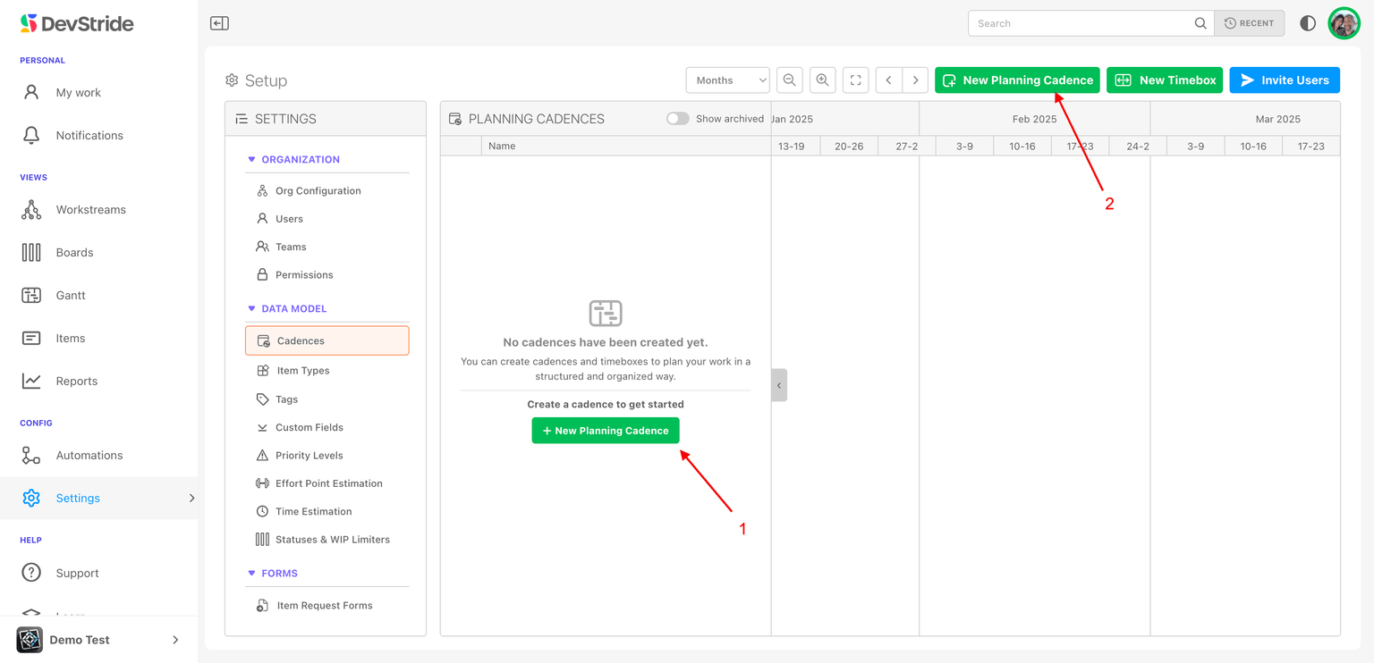
Task: Click the zoom out magnifier icon
Action: click(x=789, y=80)
